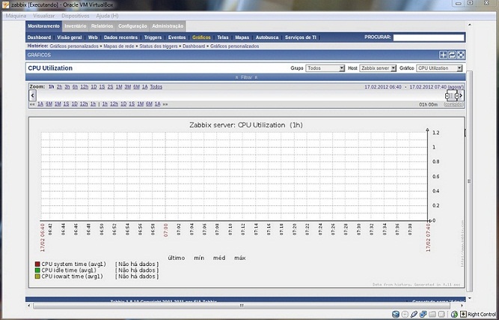Click the VirtualBox shared folders status icon
The image size is (499, 320).
[x=432, y=315]
